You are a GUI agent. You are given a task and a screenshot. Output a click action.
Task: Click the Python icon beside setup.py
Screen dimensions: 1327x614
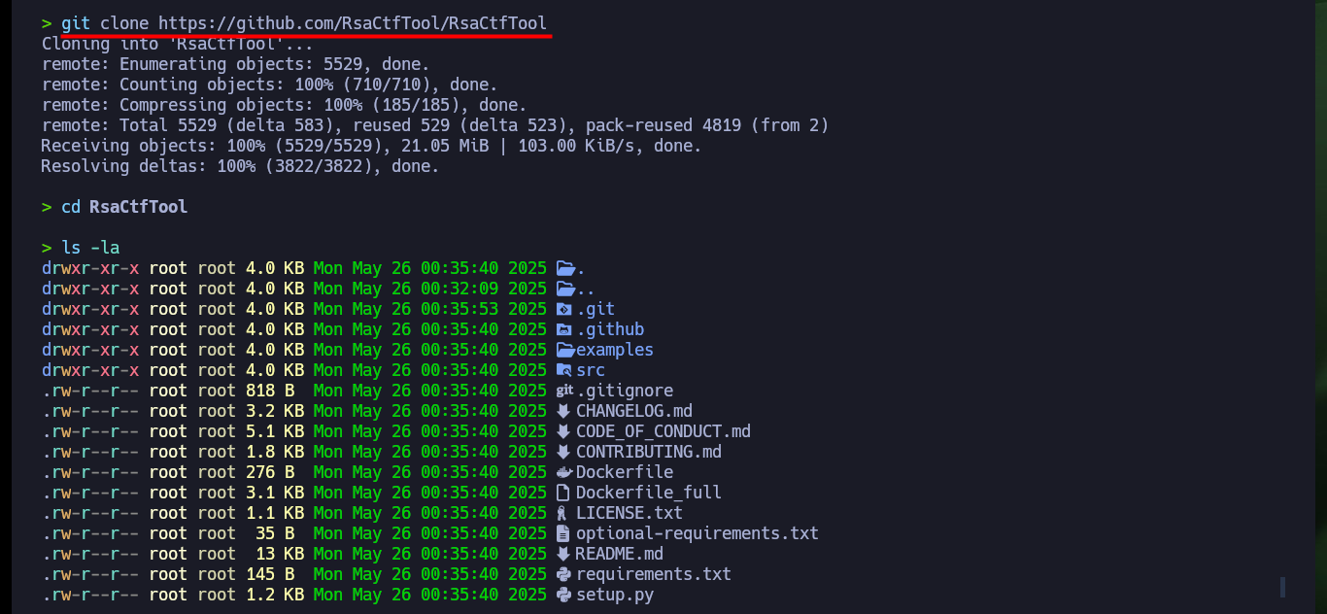[x=563, y=595]
